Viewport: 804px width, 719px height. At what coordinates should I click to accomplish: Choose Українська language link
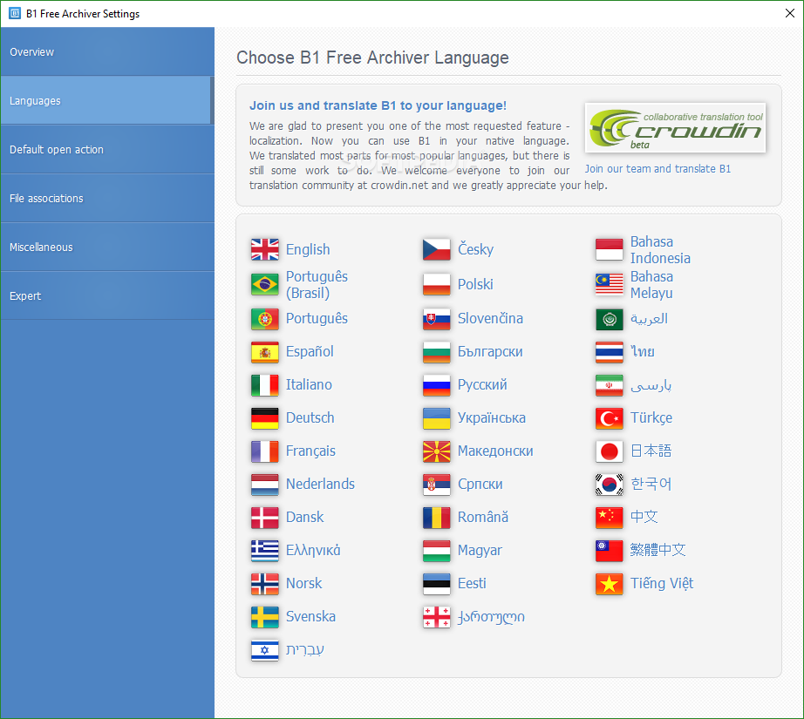(x=491, y=417)
